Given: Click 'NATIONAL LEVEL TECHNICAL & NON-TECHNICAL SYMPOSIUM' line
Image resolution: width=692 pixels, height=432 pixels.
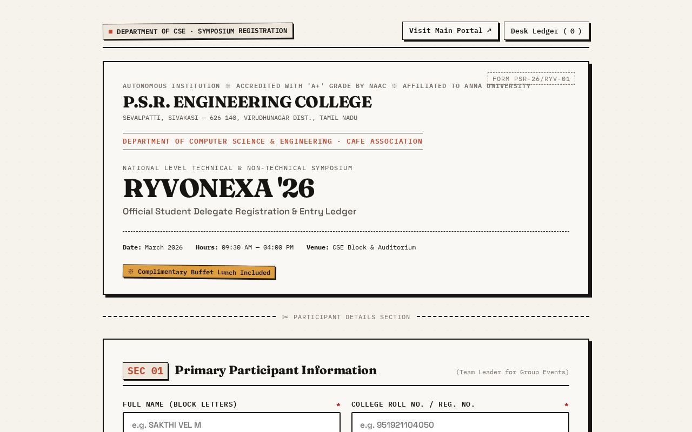Looking at the screenshot, I should pyautogui.click(x=237, y=168).
